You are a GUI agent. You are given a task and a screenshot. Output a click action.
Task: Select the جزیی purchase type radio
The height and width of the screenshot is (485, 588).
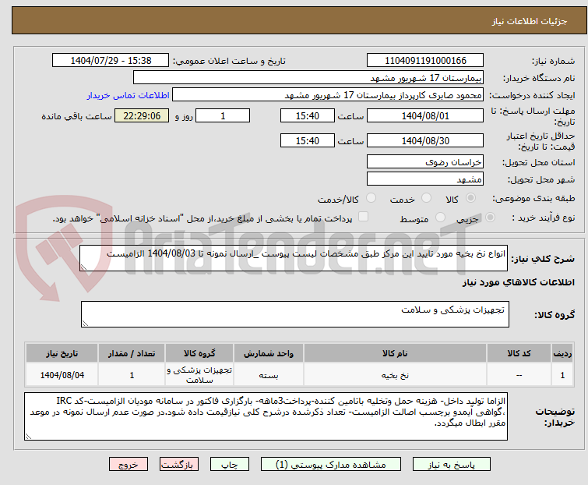click(x=490, y=218)
